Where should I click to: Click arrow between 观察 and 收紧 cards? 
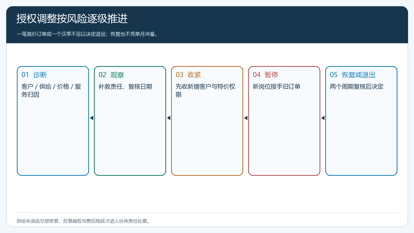click(169, 118)
